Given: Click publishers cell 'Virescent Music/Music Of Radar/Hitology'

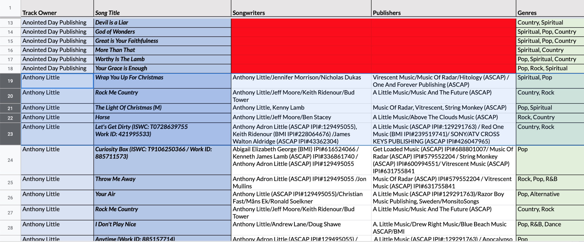Looking at the screenshot, I should pos(444,81).
